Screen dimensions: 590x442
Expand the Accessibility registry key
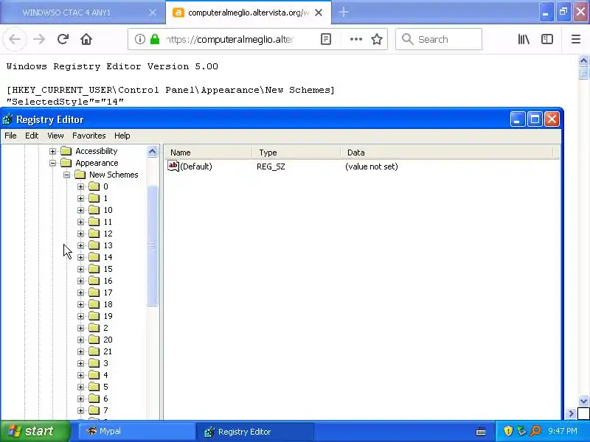52,151
